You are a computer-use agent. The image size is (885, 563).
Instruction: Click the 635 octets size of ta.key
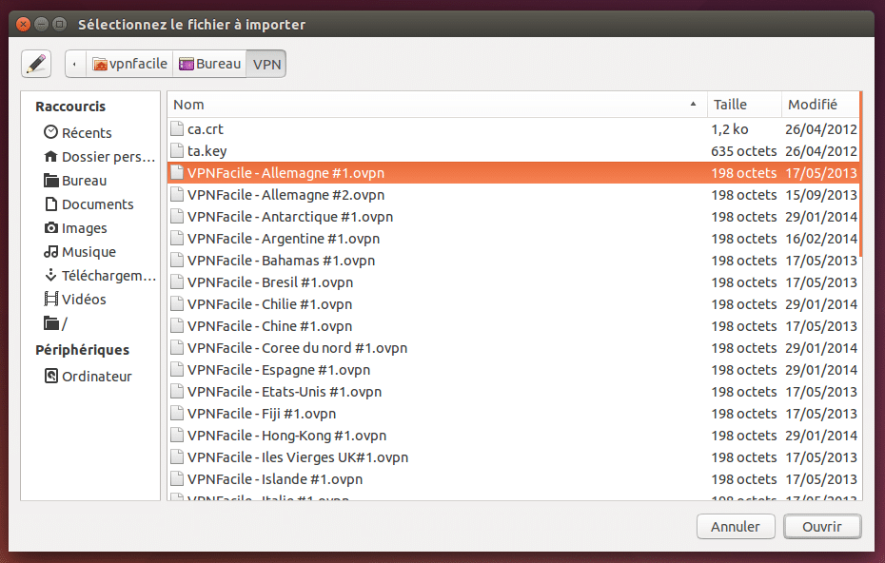pyautogui.click(x=744, y=151)
